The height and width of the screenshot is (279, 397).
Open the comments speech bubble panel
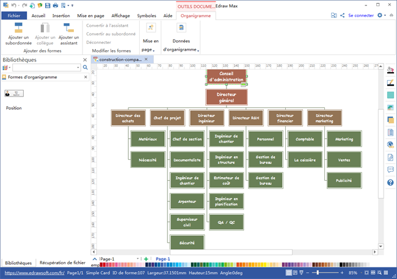click(390, 170)
